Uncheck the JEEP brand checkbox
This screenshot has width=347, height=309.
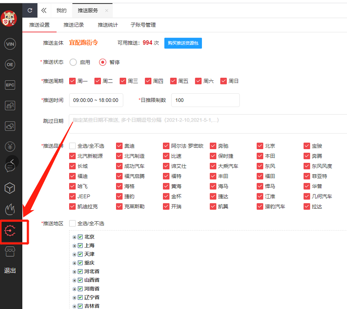[x=73, y=196]
